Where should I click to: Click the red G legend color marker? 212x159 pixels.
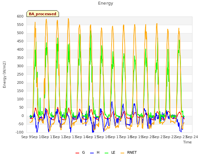(77, 153)
